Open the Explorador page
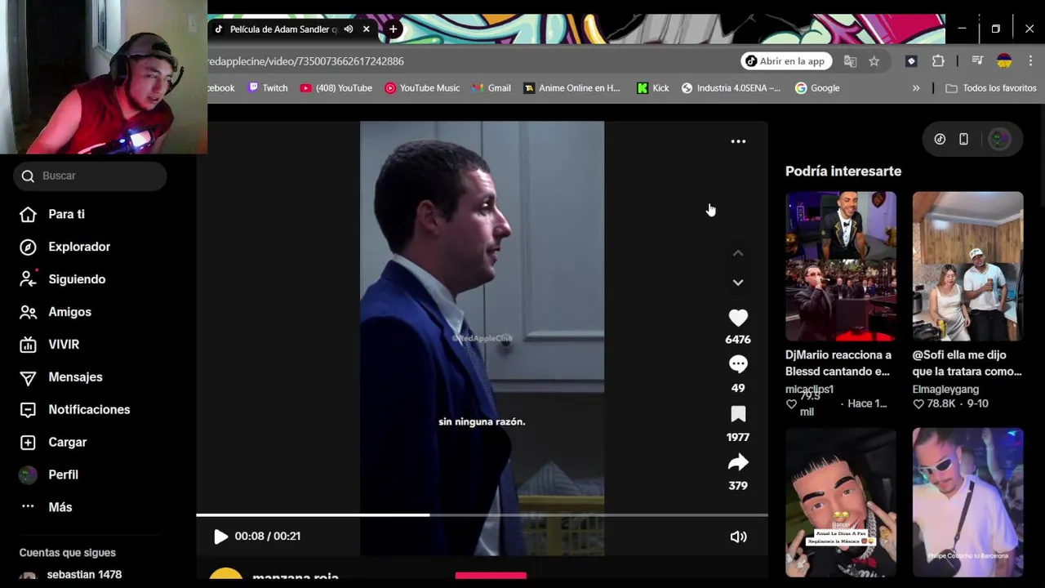Image resolution: width=1045 pixels, height=588 pixels. coord(79,247)
